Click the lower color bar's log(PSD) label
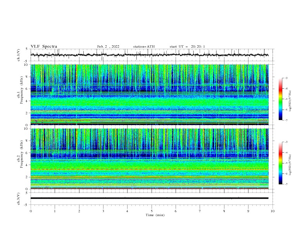 point(290,165)
